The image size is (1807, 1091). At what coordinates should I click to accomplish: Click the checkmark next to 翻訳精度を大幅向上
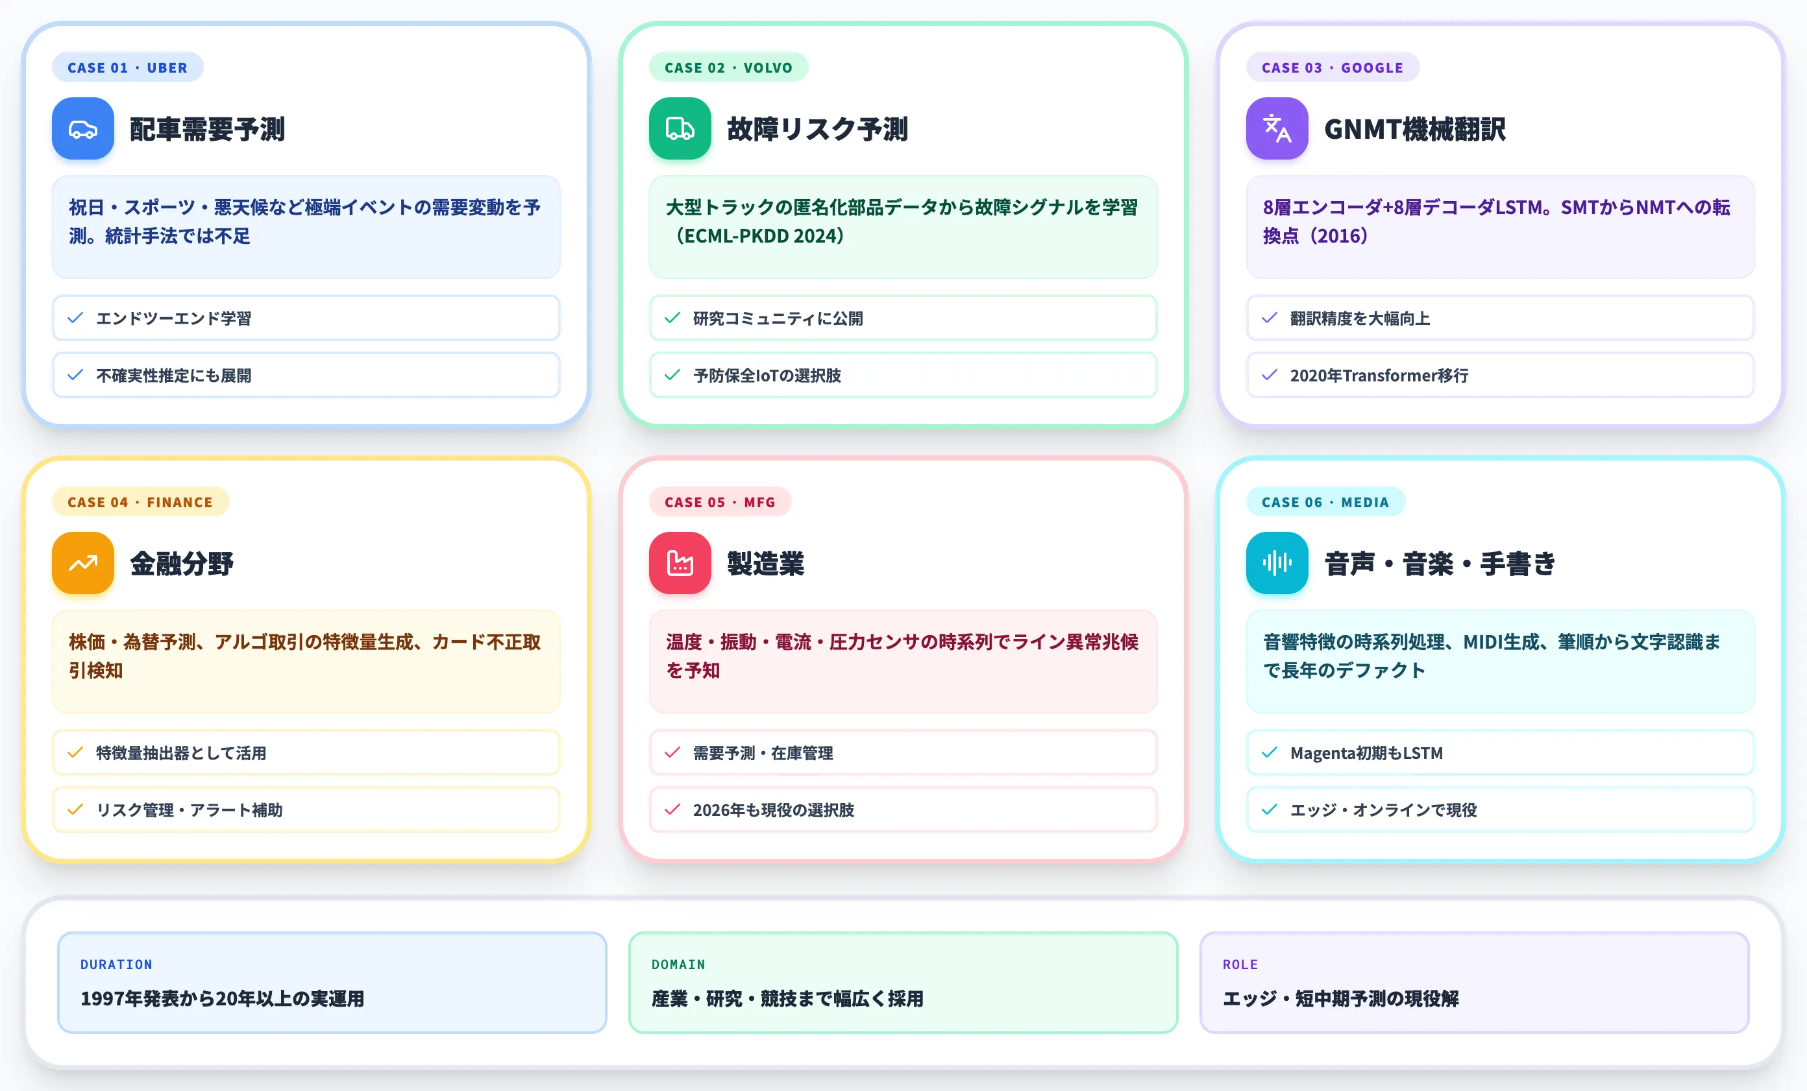[1269, 318]
